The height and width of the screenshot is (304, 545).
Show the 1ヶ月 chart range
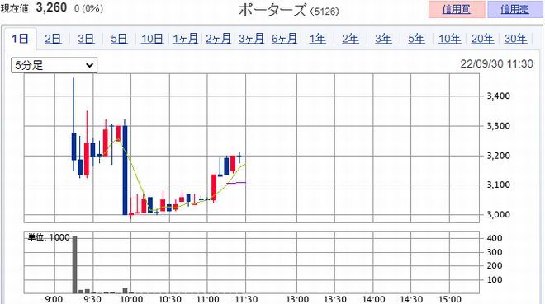pyautogui.click(x=185, y=39)
